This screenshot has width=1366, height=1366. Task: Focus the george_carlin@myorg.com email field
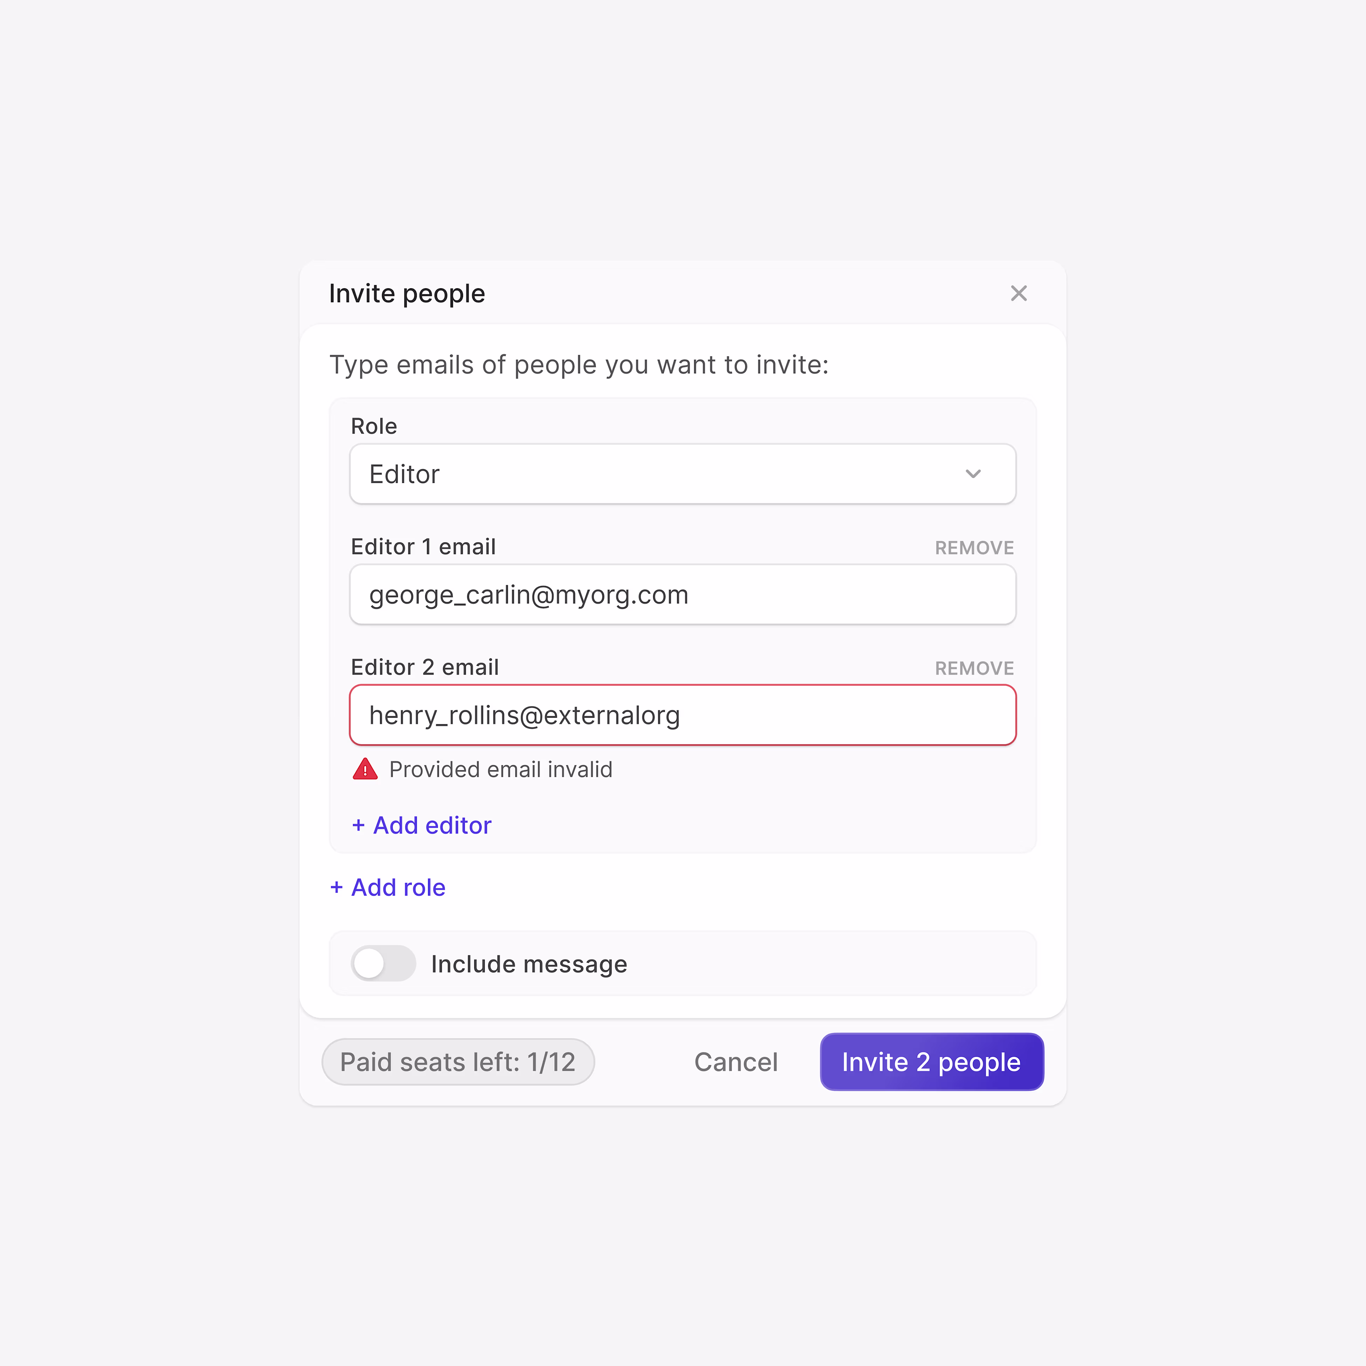point(682,595)
